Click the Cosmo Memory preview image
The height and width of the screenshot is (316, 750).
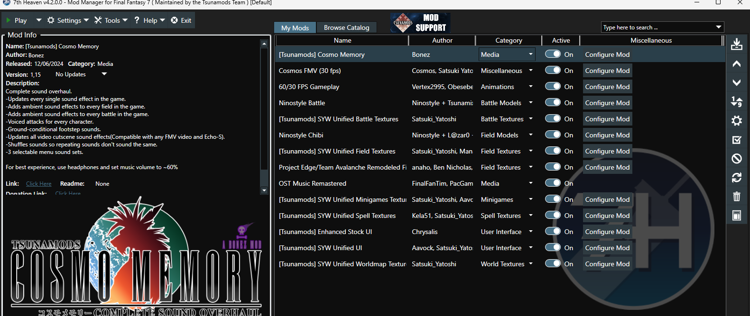pos(137,256)
